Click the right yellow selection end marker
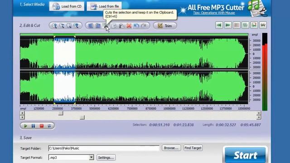 [x=75, y=37]
